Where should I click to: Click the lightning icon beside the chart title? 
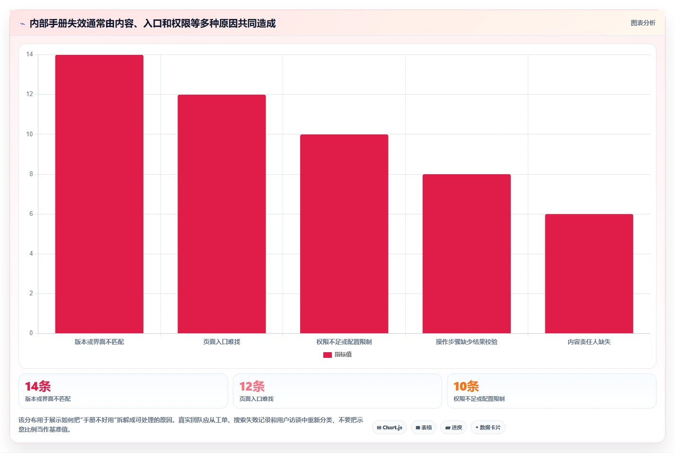(22, 24)
